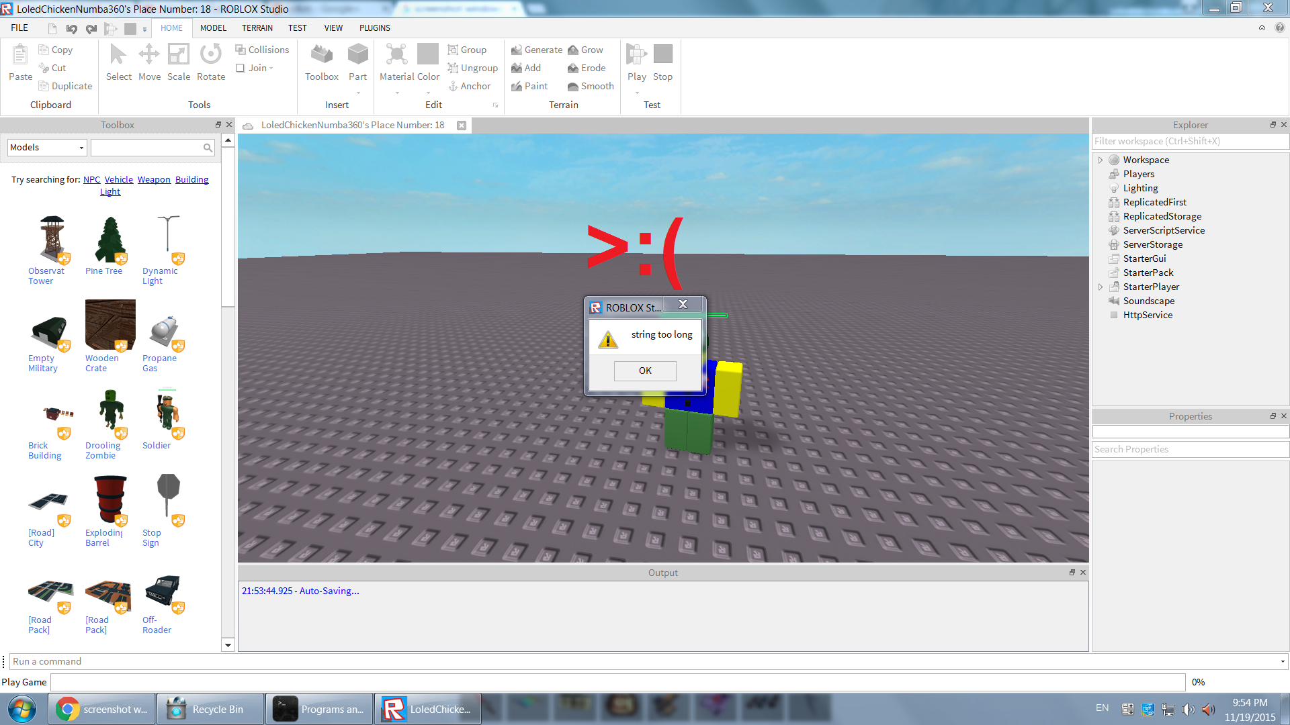This screenshot has width=1290, height=725.
Task: Click the Output panel scrollbar
Action: point(1084,611)
